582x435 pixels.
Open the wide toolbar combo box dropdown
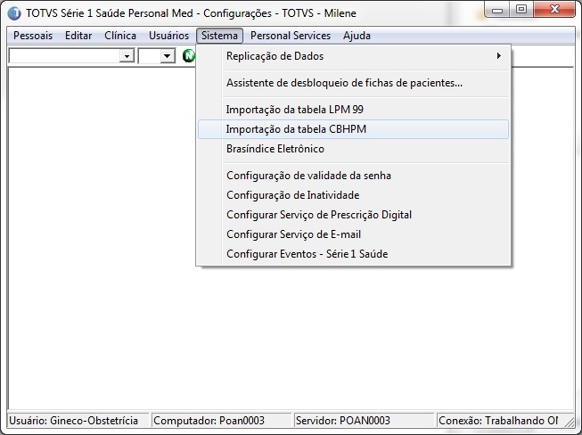pos(127,56)
